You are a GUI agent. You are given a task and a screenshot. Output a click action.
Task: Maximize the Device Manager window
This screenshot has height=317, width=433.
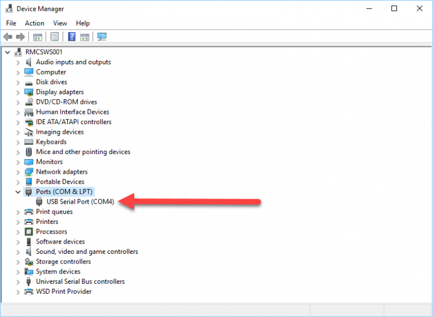pos(394,8)
